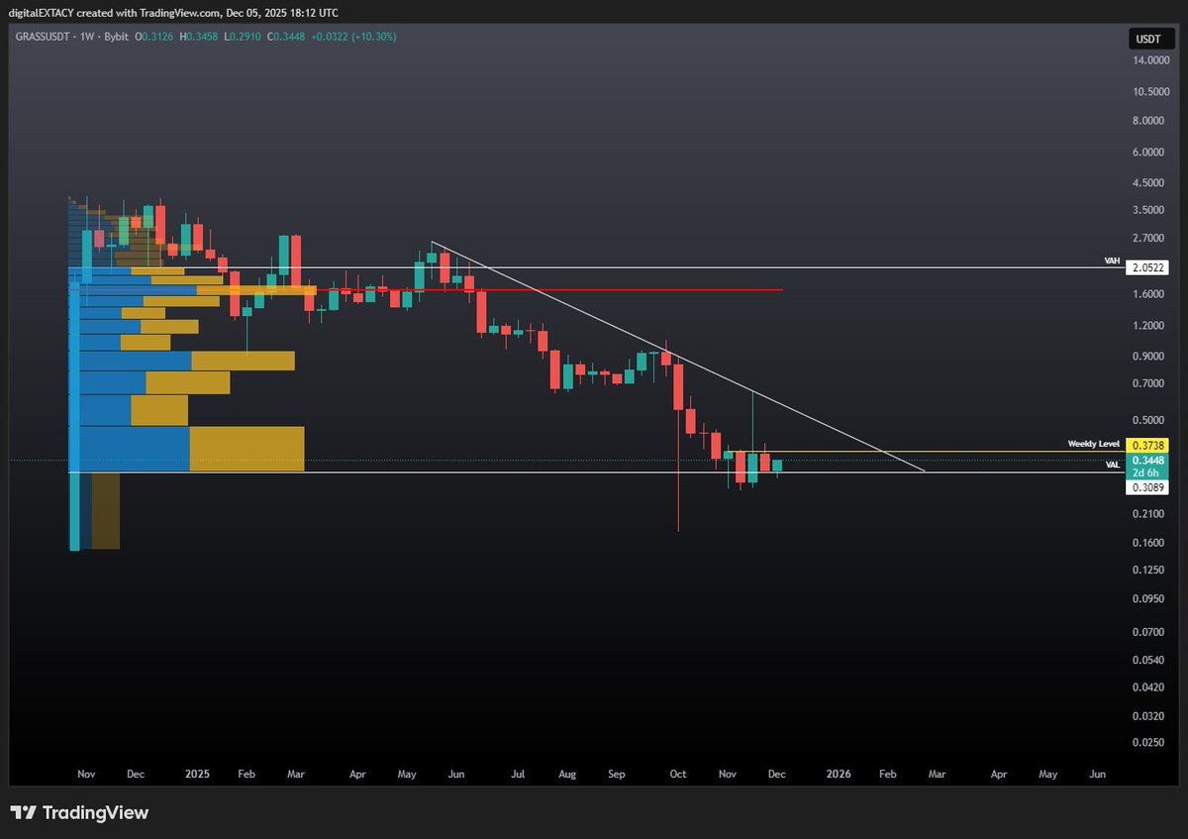Click the GRASSUSDT · 1W · Bybit symbol title

point(70,37)
